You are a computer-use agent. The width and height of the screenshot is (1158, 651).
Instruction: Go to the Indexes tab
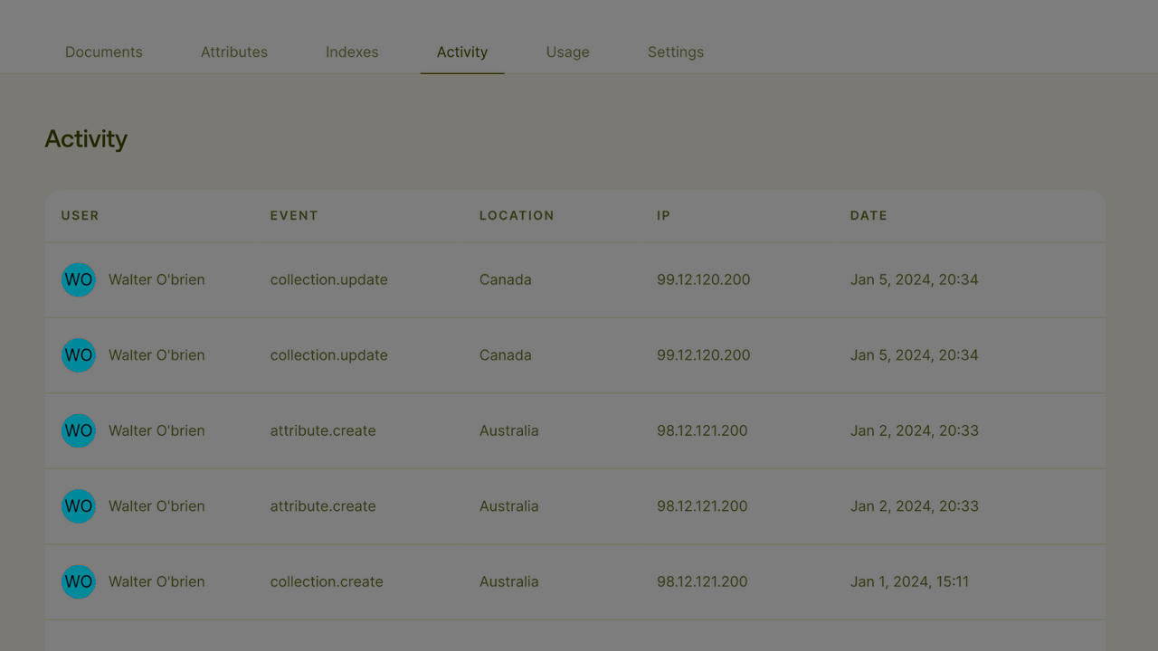(352, 52)
